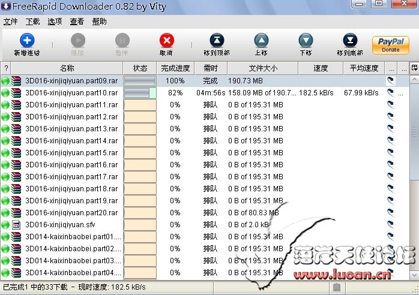The height and width of the screenshot is (295, 419).
Task: Click 04m:56s remaining time cell
Action: [211, 93]
